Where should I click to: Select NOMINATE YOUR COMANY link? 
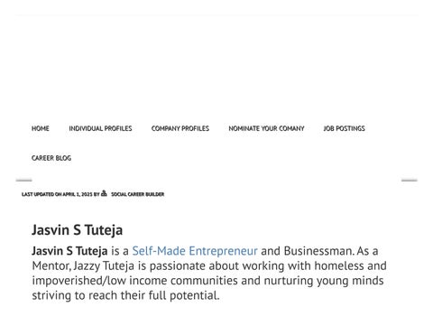click(x=266, y=128)
